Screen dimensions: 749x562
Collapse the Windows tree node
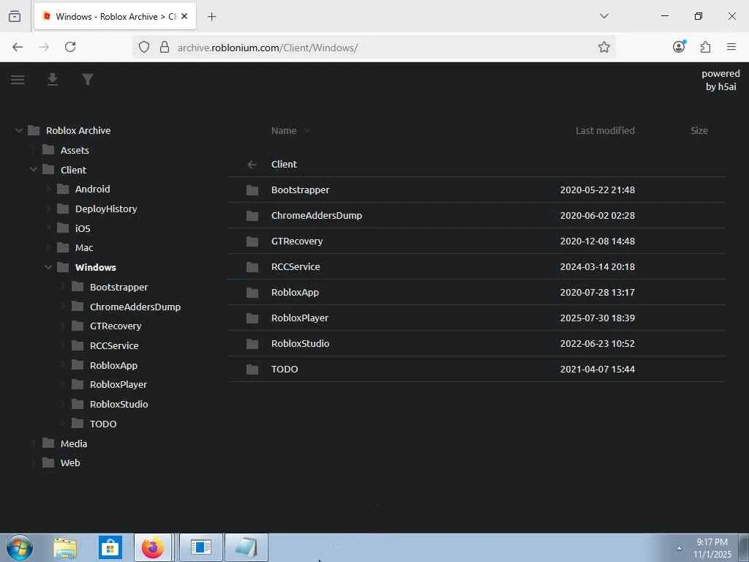[48, 267]
